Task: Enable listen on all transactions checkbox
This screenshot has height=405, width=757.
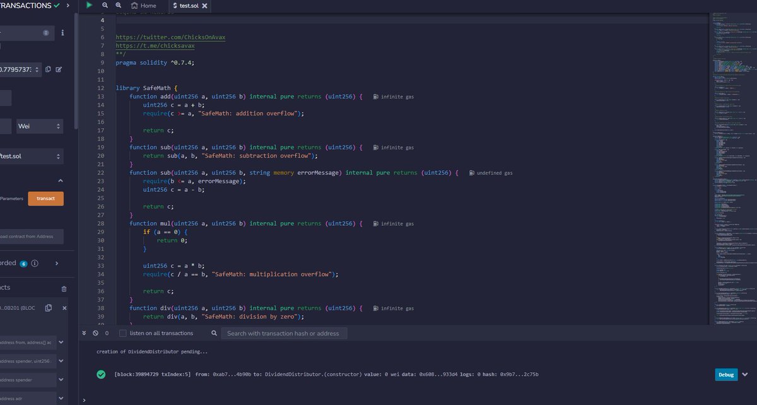Action: click(x=123, y=333)
